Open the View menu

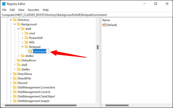click(21, 10)
